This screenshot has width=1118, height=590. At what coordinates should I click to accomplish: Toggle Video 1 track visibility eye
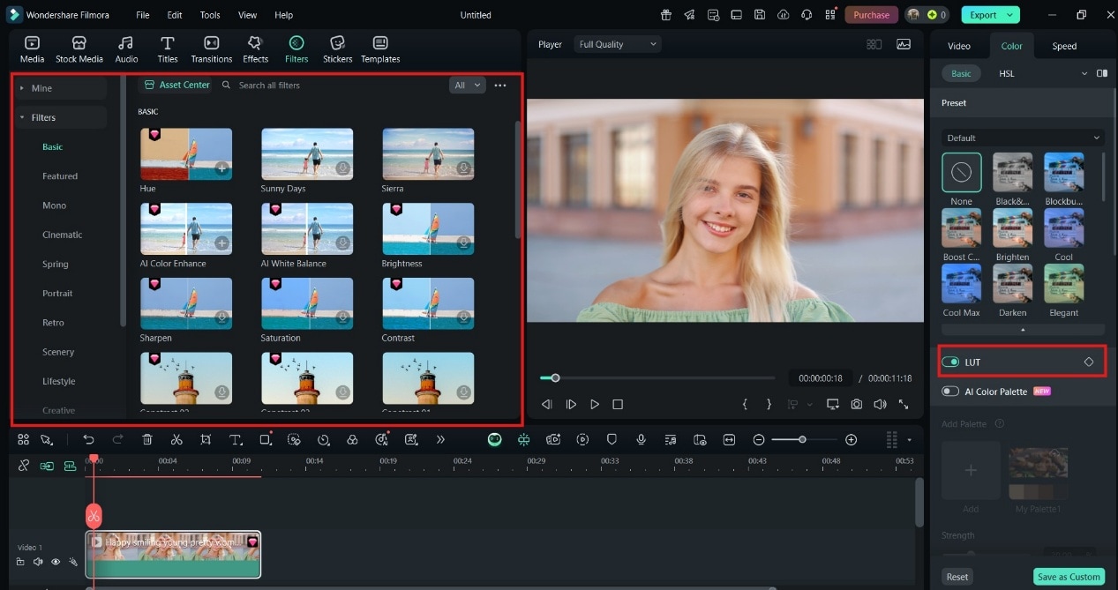pyautogui.click(x=56, y=562)
